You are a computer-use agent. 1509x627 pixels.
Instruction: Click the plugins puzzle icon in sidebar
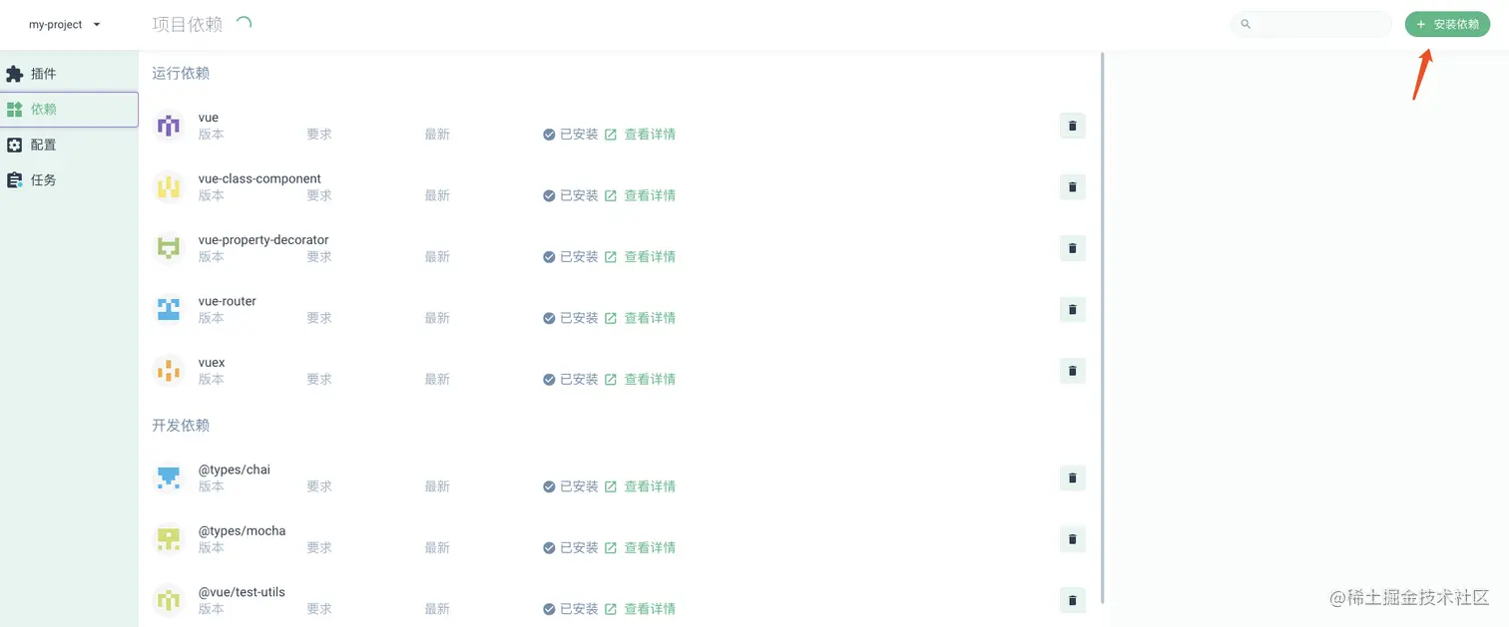click(x=15, y=74)
